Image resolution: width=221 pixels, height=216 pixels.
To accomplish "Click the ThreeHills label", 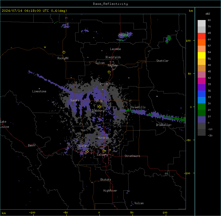I will [138, 107].
